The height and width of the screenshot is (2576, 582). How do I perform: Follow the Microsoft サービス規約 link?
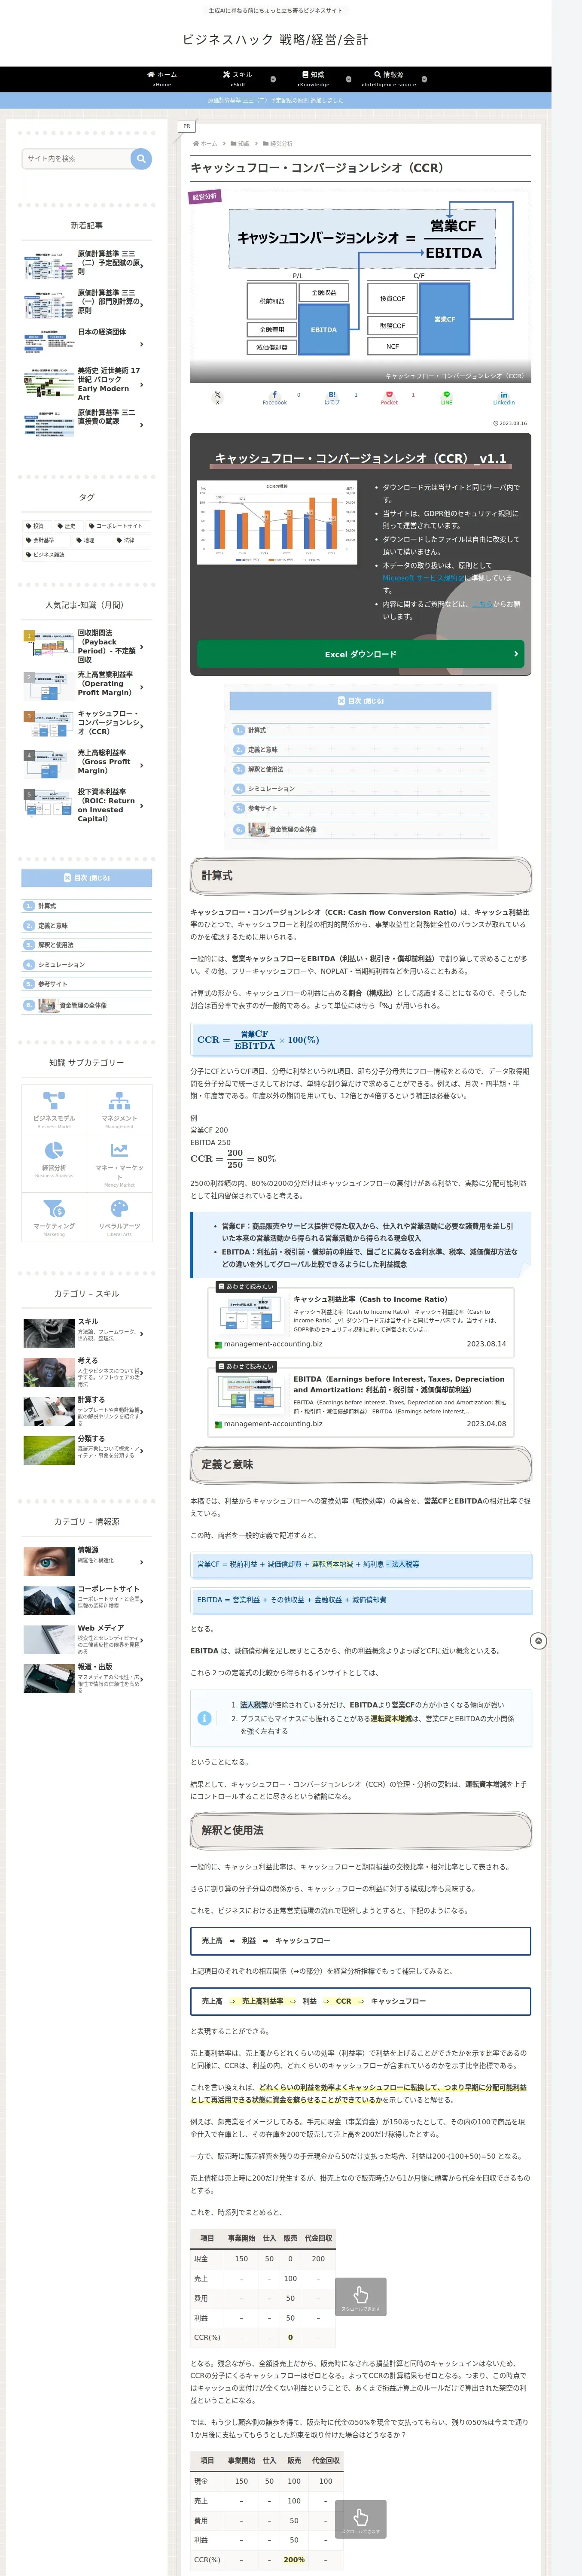coord(423,578)
